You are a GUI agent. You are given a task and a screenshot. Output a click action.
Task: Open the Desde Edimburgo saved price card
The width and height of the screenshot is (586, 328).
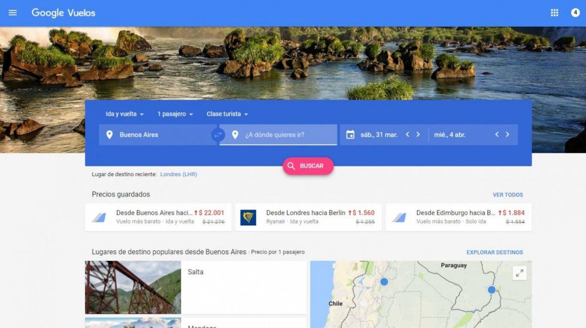pyautogui.click(x=459, y=217)
